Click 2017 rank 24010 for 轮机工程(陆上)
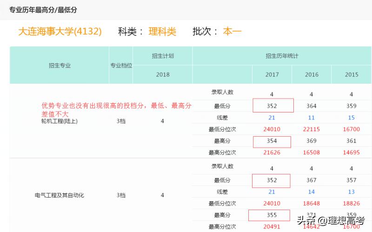This screenshot has width=372, height=232. (272, 129)
